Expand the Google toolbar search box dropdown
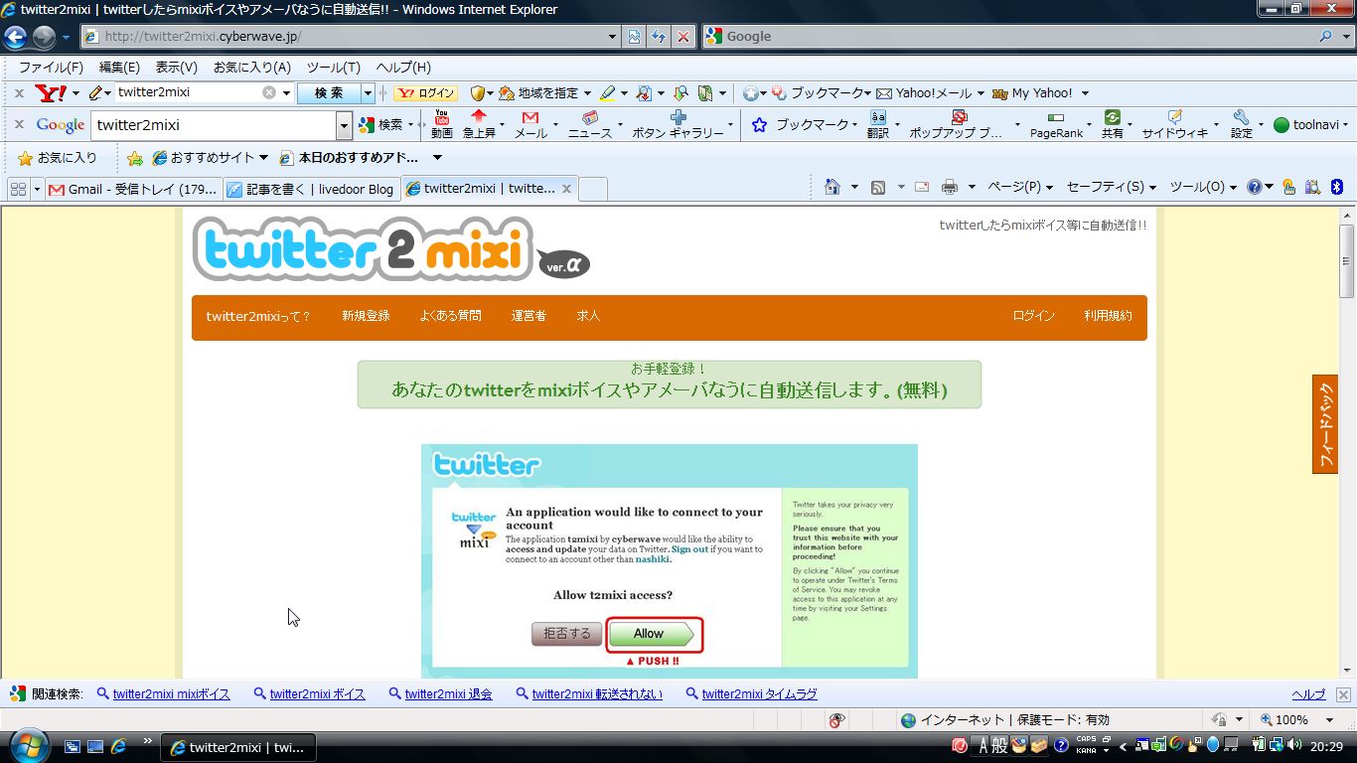This screenshot has width=1357, height=763. (x=345, y=125)
